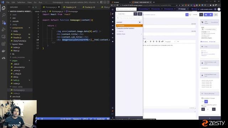Viewport: 228px width, 128px height.
Task: Click the user avatar in Zesty top bar
Action: pos(219,9)
